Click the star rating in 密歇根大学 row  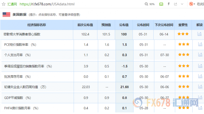coord(183,34)
